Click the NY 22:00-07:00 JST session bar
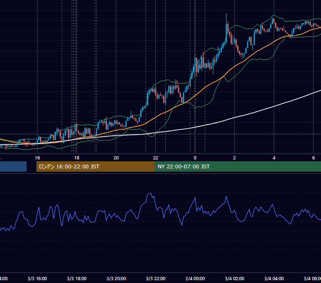This screenshot has width=321, height=283. click(237, 166)
